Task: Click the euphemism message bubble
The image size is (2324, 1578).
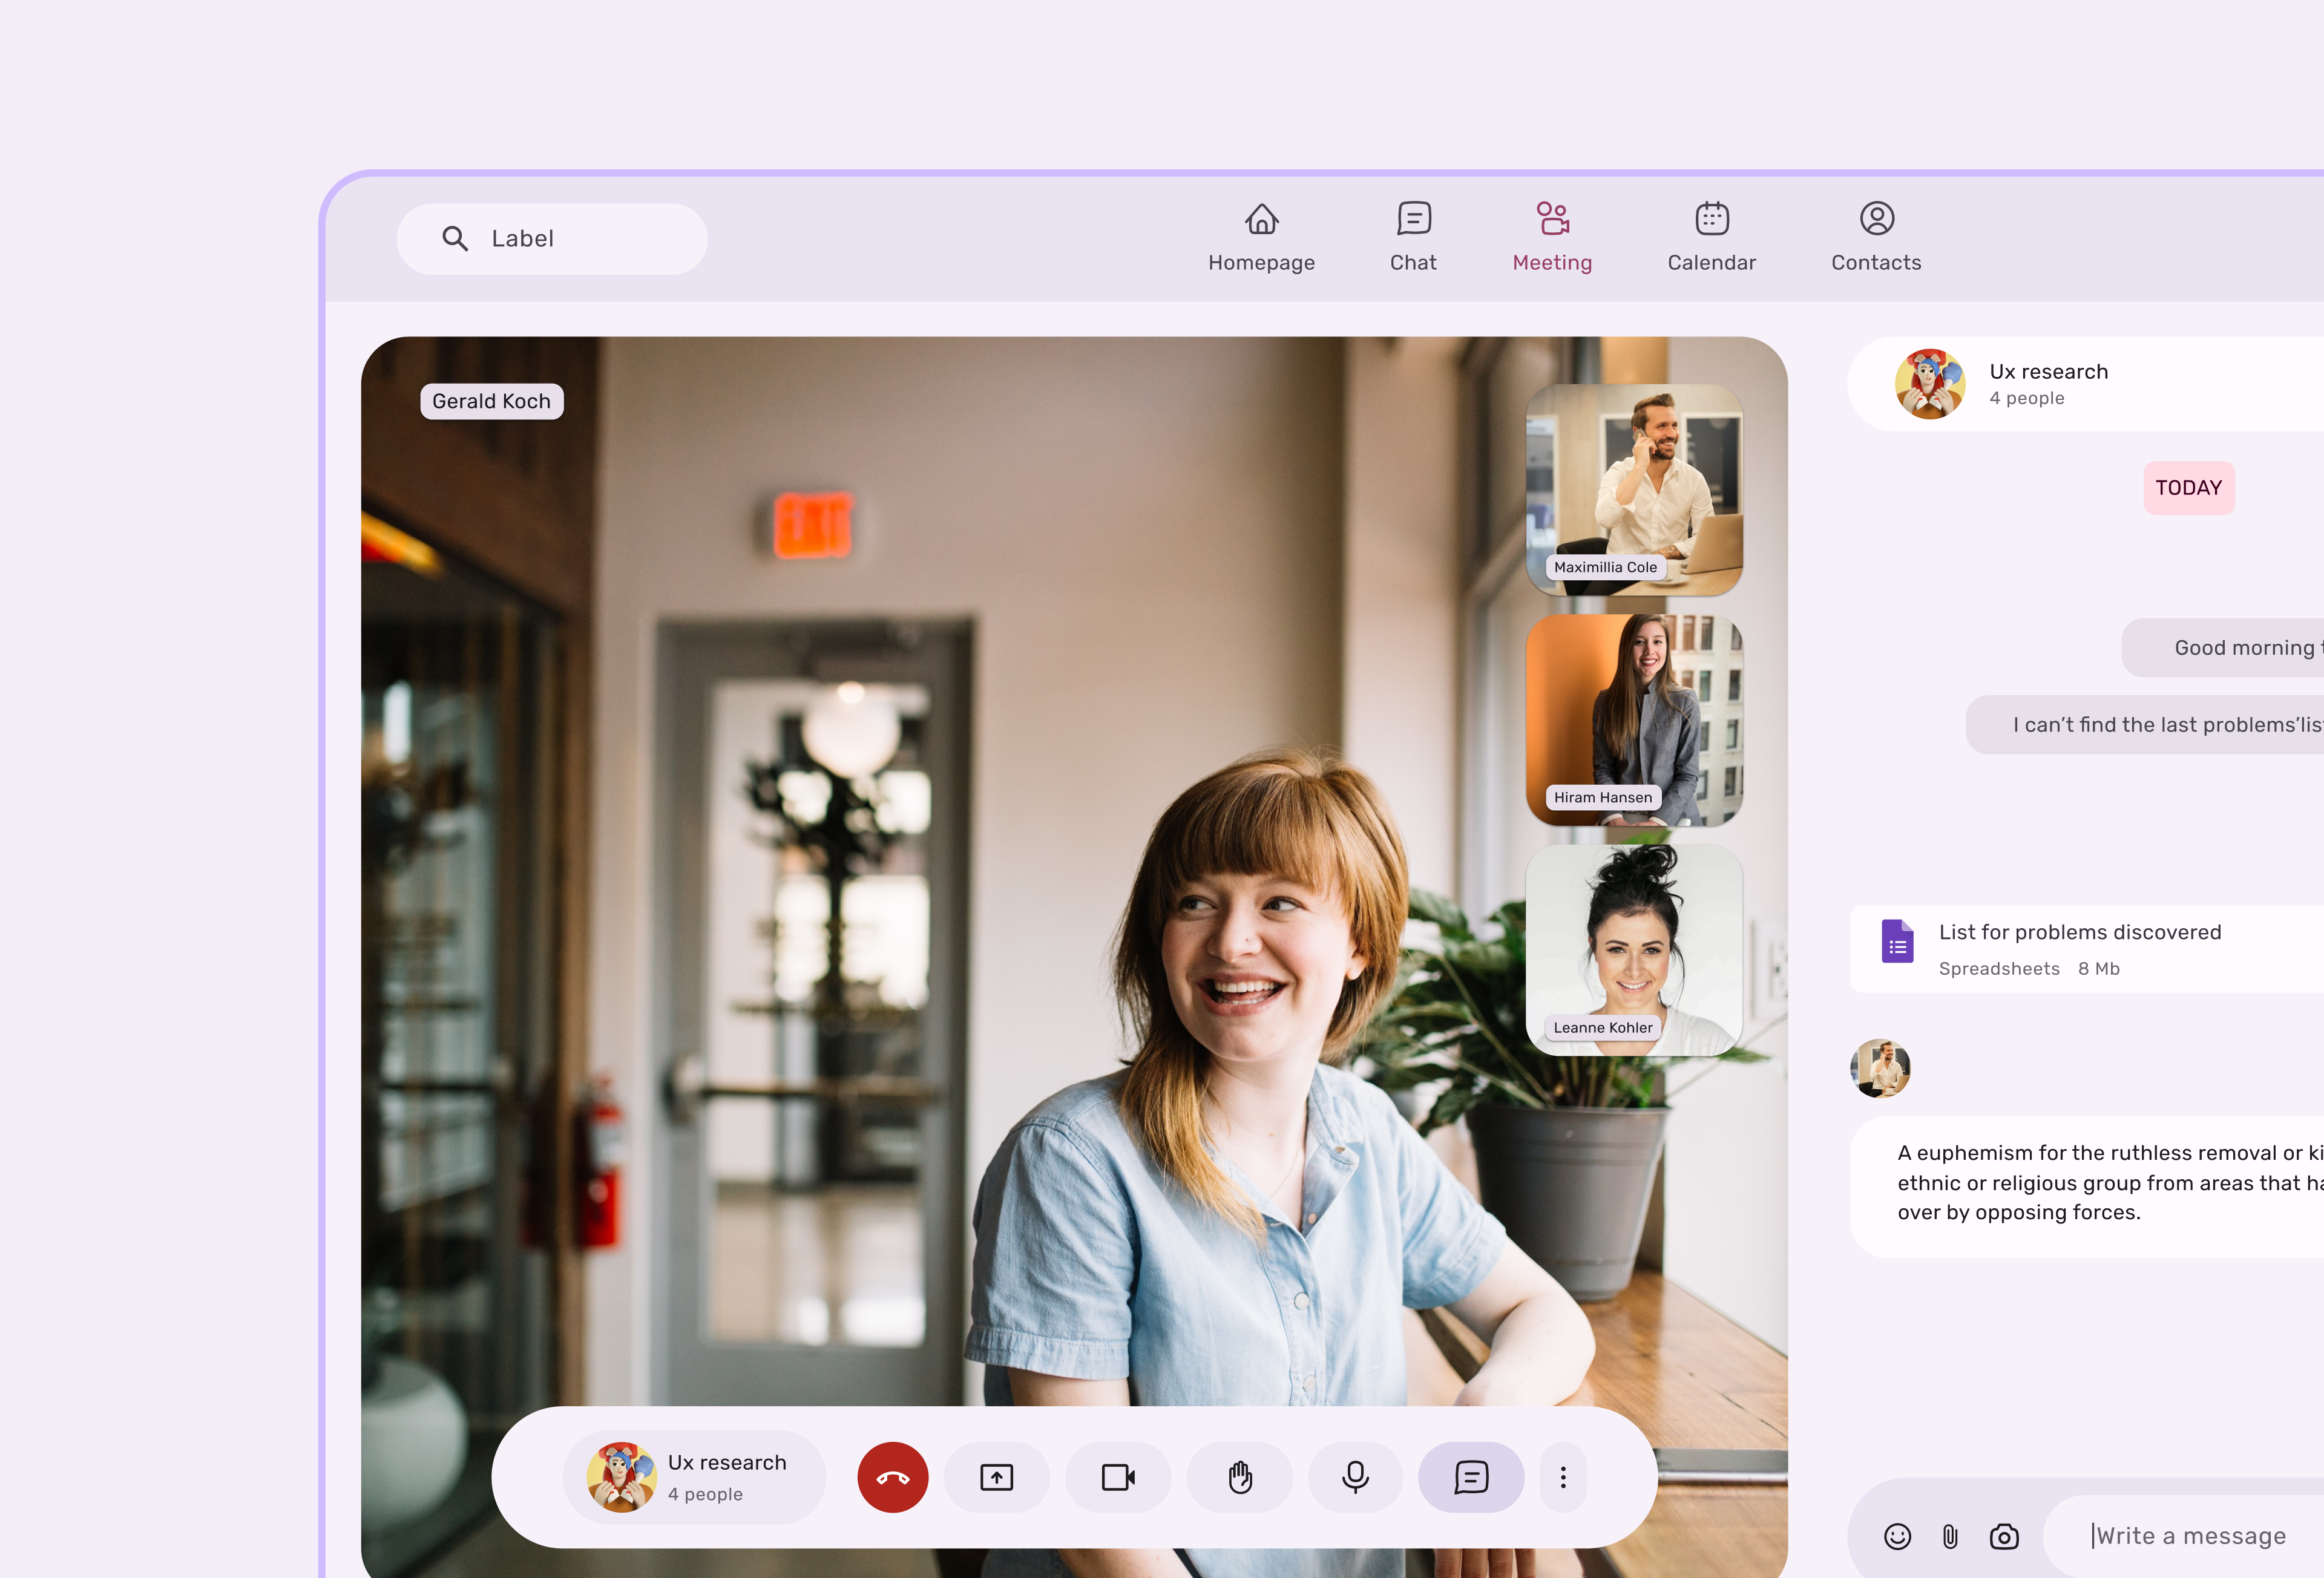Action: click(x=2087, y=1186)
